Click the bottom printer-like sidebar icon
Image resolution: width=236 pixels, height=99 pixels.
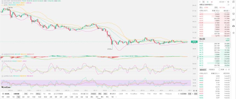[234, 33]
